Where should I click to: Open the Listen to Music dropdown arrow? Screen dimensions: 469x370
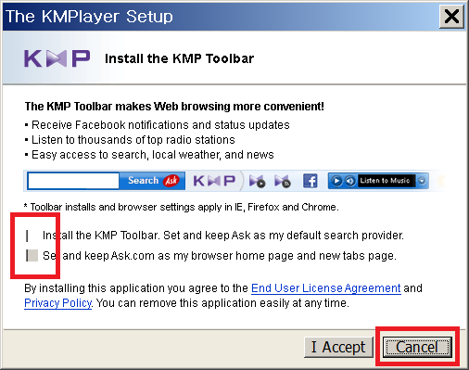(422, 181)
